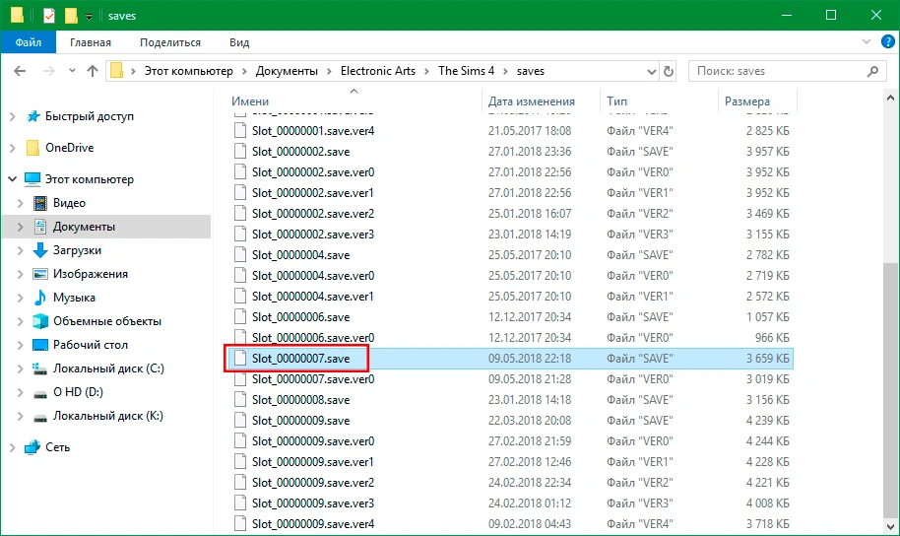Open the Сеть network icon
This screenshot has height=536, width=900.
tap(32, 447)
